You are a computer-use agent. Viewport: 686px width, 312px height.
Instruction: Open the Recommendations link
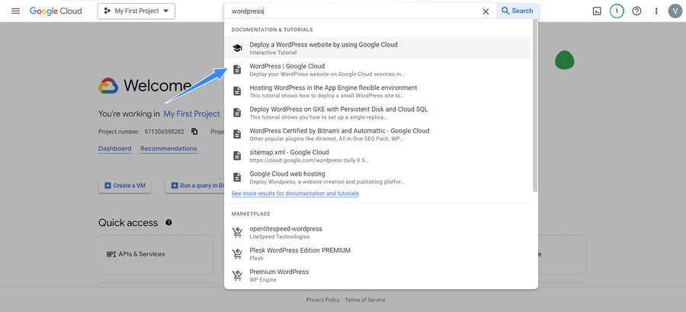tap(168, 148)
